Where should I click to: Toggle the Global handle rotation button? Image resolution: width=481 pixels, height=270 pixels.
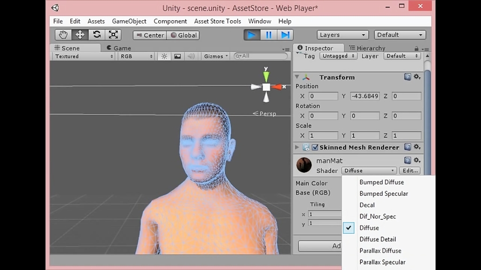(x=183, y=35)
